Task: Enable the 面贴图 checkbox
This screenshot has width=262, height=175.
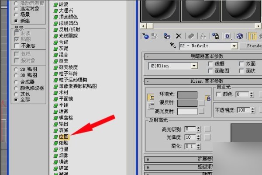Action: click(x=210, y=71)
